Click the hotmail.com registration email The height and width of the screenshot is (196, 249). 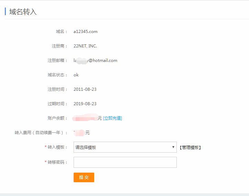(x=95, y=61)
